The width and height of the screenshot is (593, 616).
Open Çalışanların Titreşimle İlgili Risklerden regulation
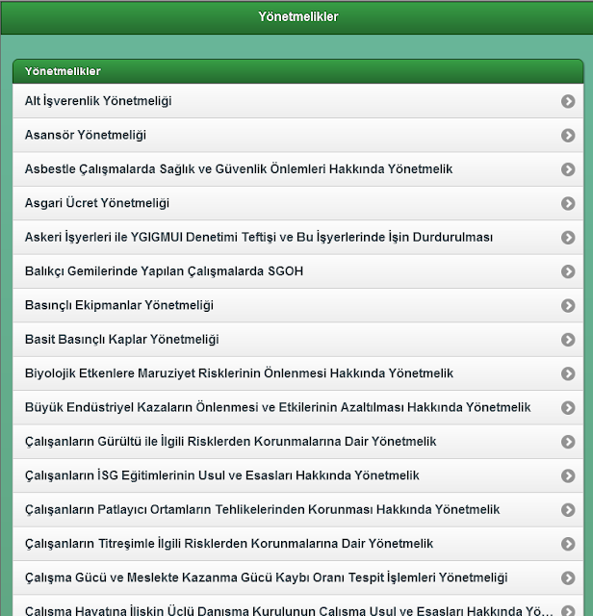pos(297,544)
